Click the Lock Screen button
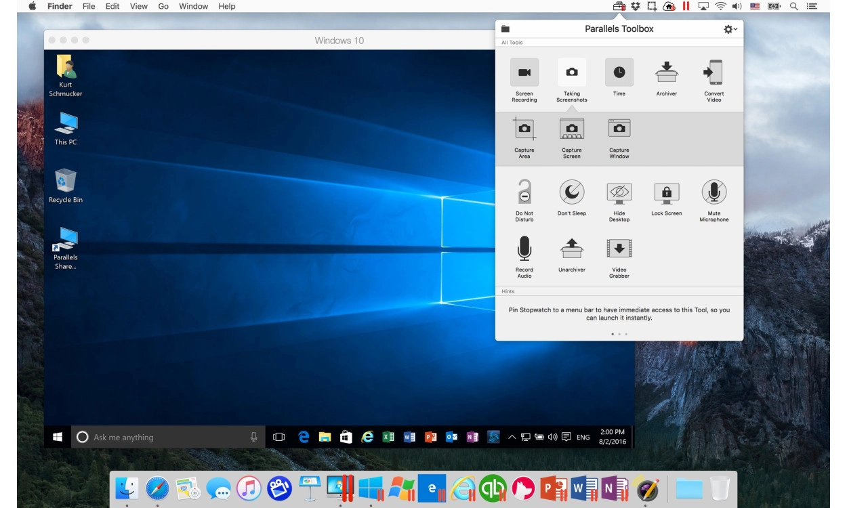This screenshot has height=508, width=847. click(666, 192)
